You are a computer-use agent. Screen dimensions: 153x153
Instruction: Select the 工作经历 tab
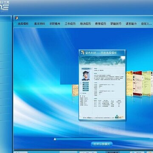pos(70,24)
